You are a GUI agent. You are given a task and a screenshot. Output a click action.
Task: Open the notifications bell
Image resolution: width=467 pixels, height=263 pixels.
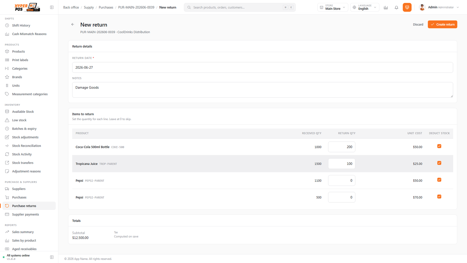click(x=396, y=7)
